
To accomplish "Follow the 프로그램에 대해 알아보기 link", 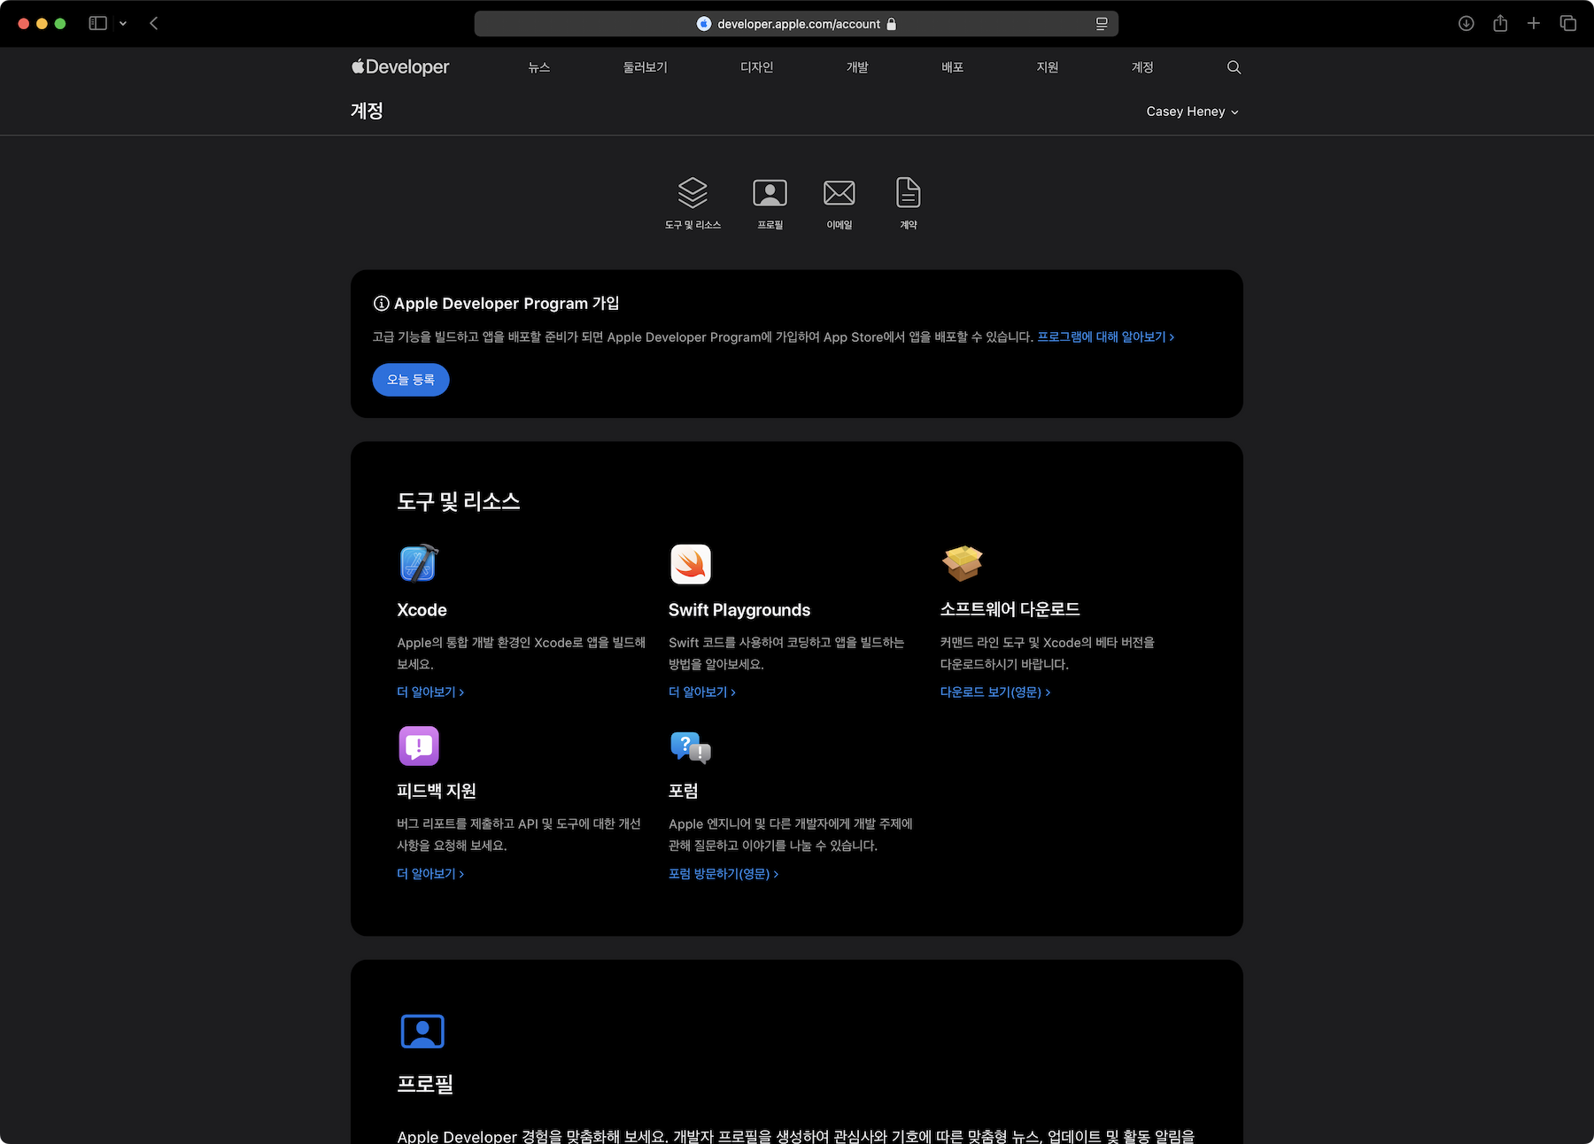I will [x=1105, y=337].
